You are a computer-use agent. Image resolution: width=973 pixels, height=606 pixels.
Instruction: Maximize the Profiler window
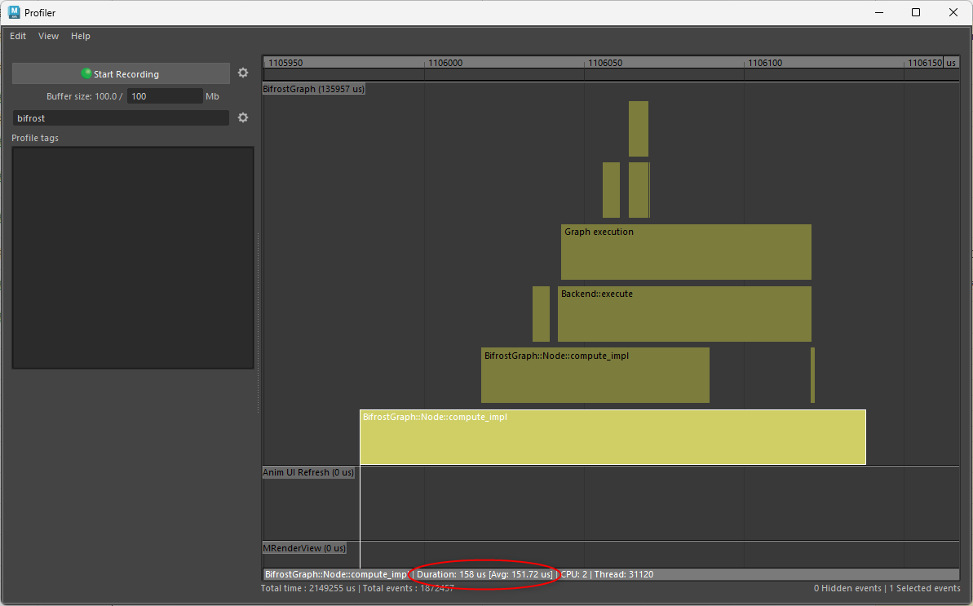point(916,12)
